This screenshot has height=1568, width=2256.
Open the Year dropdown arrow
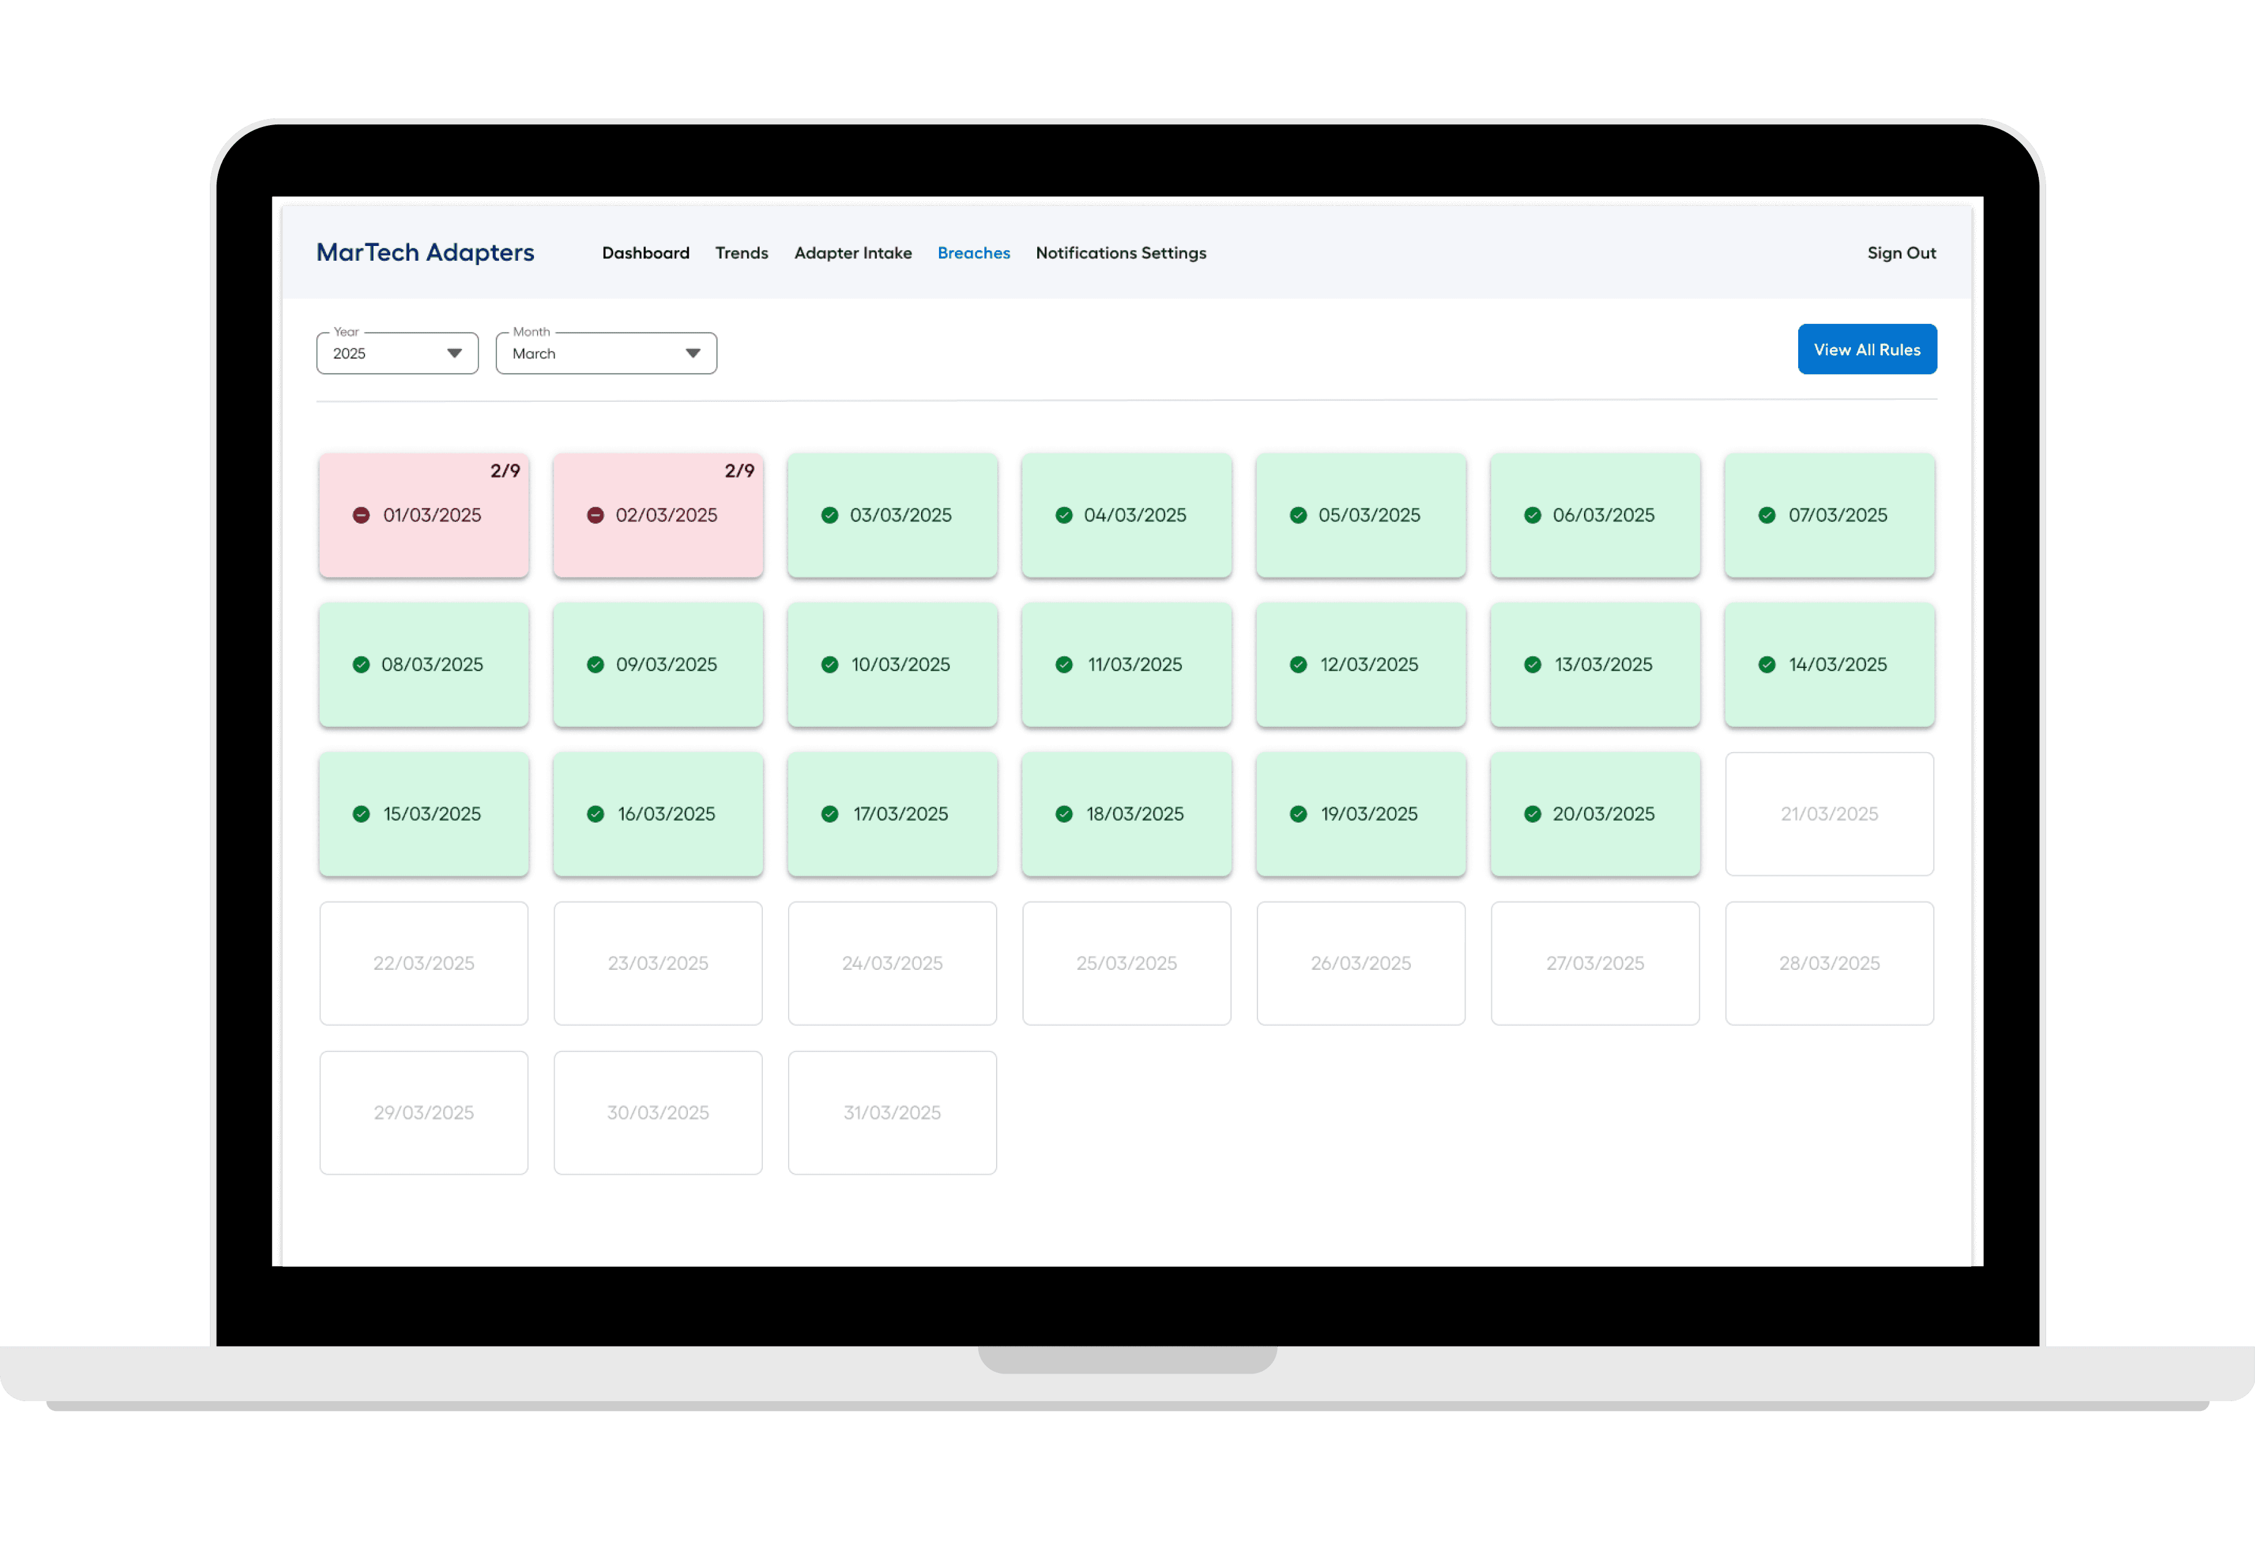click(454, 354)
